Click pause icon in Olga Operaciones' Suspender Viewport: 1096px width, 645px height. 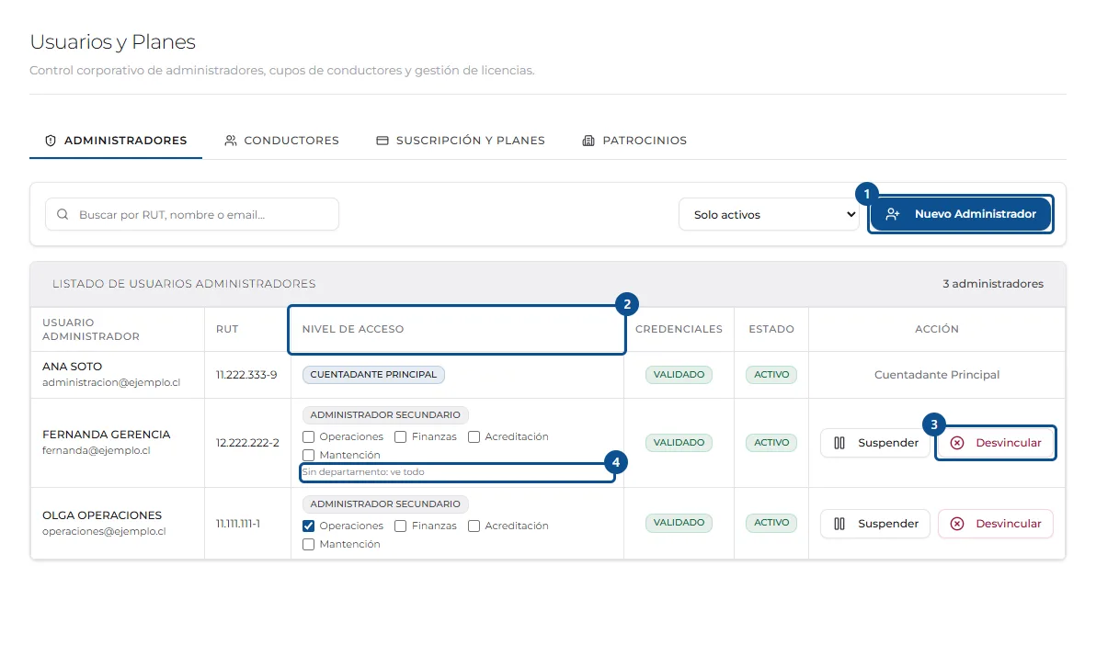[839, 524]
